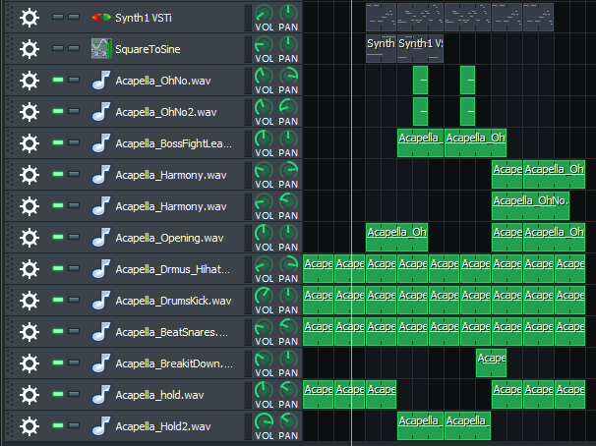Solo the Acapella_Opening.wav track
The image size is (596, 446).
pos(74,237)
